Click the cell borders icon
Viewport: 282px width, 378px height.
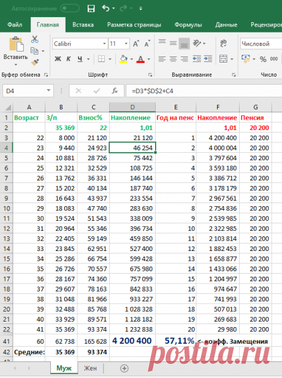point(101,59)
